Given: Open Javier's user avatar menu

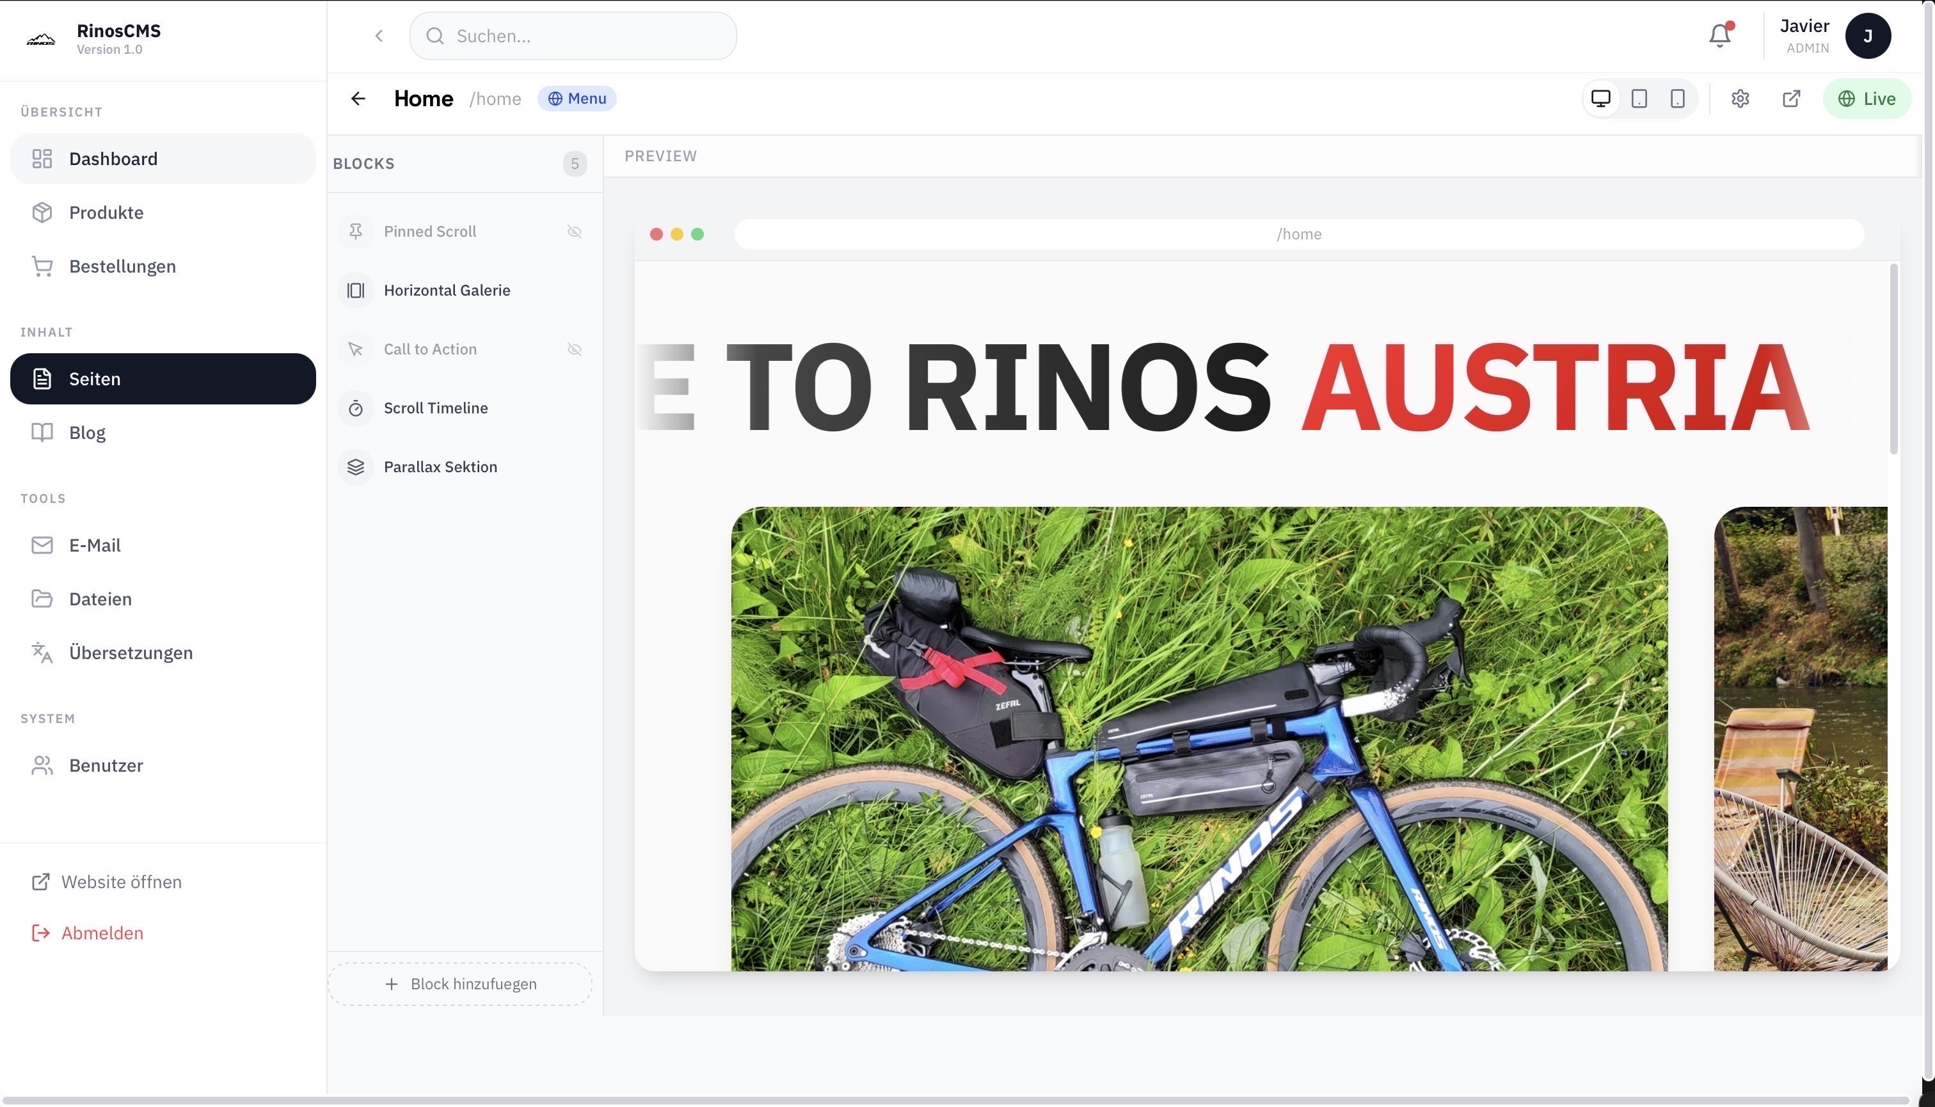Looking at the screenshot, I should (1868, 36).
